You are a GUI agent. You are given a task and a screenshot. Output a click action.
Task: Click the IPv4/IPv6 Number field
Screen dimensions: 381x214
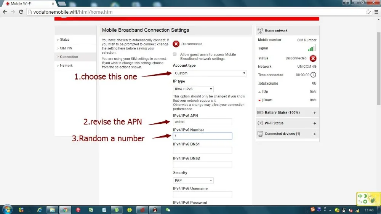click(202, 136)
